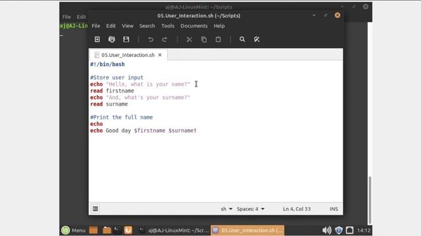
Task: Copy selection with toolbar icon
Action: click(204, 39)
